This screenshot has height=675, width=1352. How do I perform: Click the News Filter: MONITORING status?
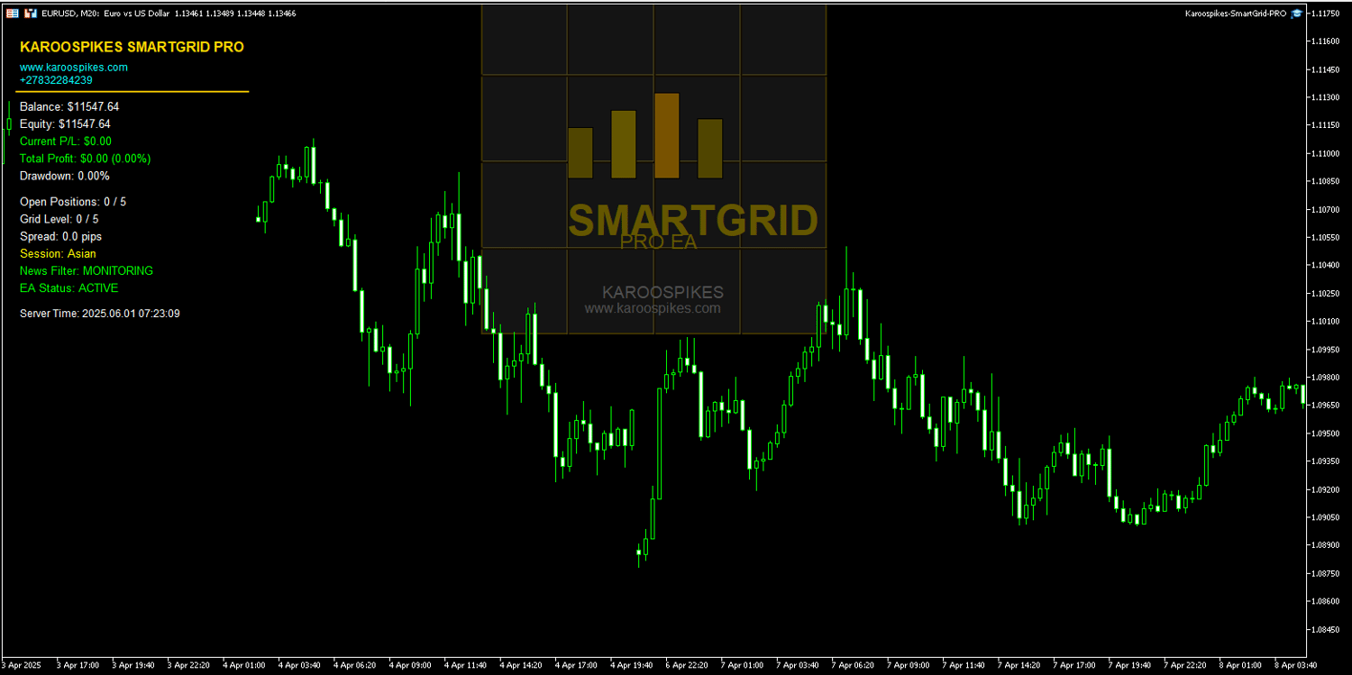click(x=87, y=270)
